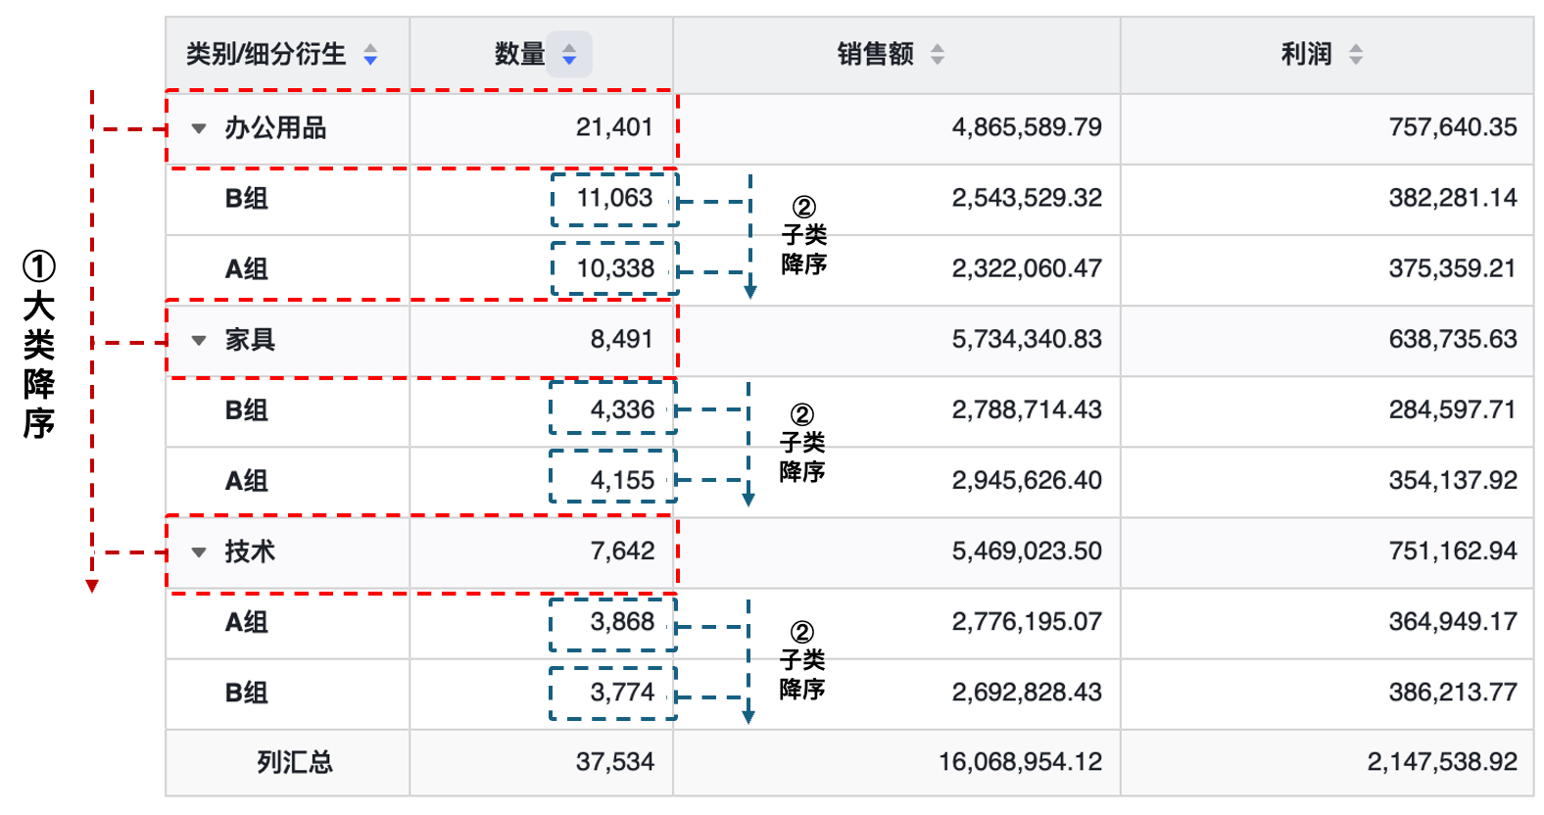1544x815 pixels.
Task: Collapse the 家具 category row
Action: click(199, 341)
